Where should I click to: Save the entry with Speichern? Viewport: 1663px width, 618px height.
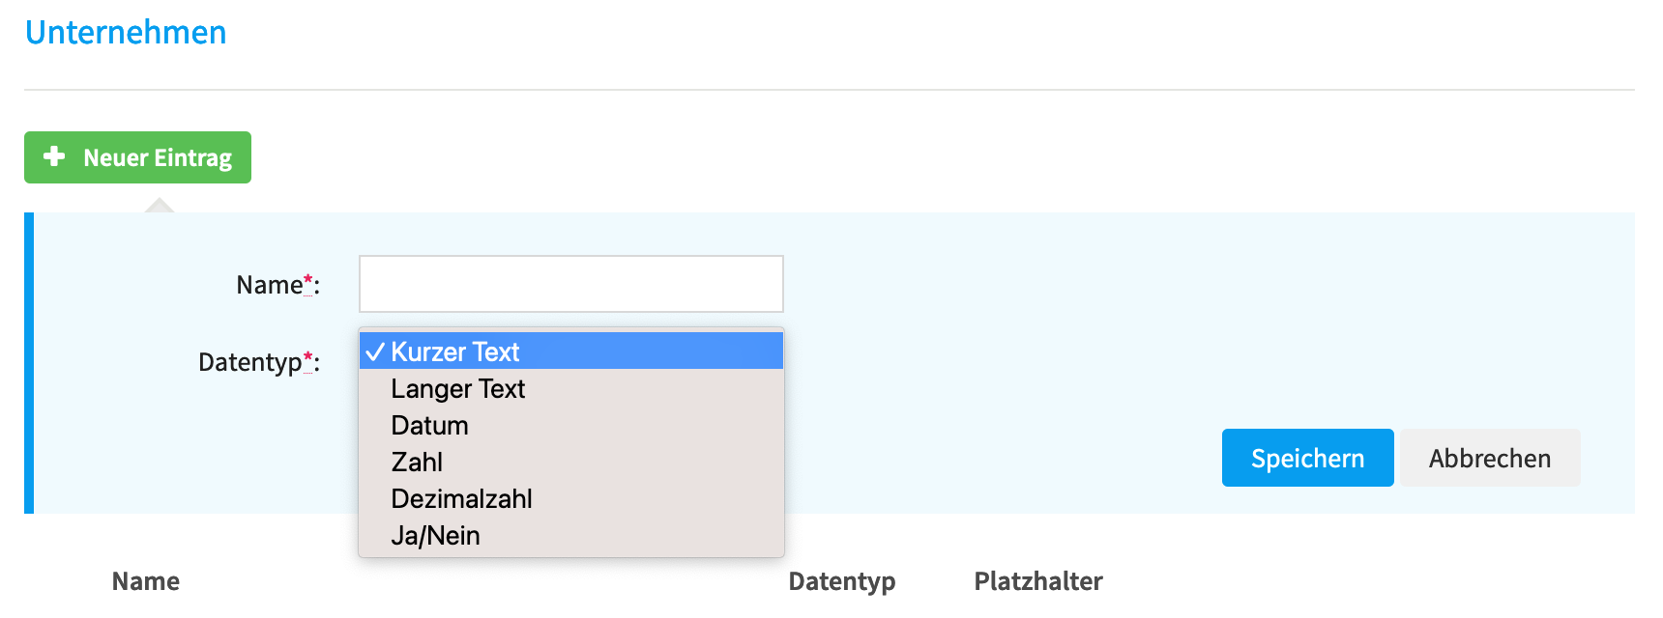[x=1307, y=458]
